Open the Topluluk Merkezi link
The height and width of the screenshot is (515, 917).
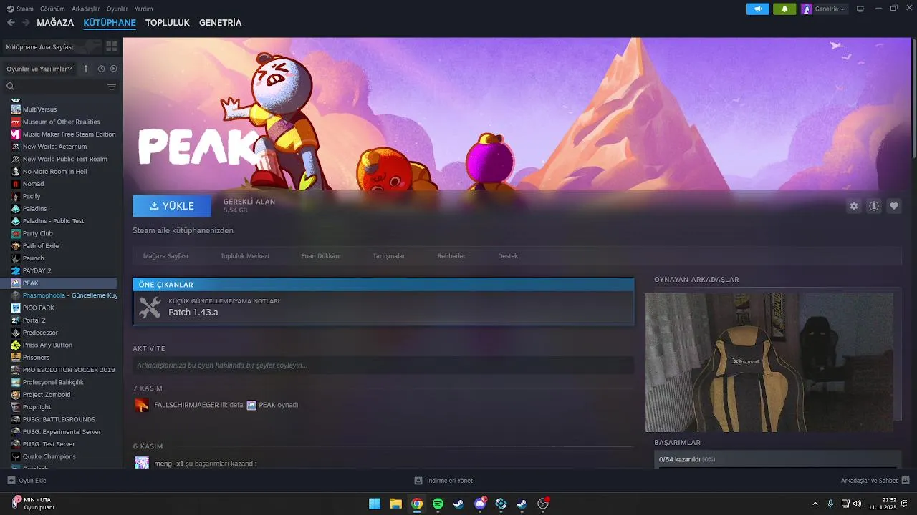(244, 256)
